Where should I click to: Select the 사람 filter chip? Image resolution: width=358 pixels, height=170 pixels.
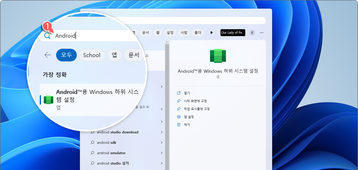pos(184,32)
